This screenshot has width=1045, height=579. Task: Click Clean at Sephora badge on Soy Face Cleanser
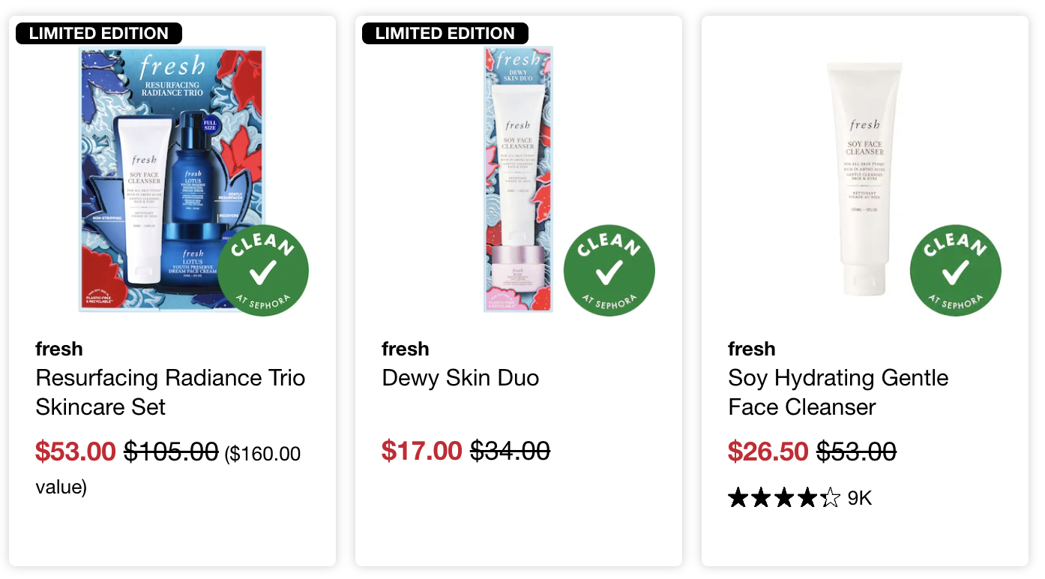pyautogui.click(x=956, y=270)
